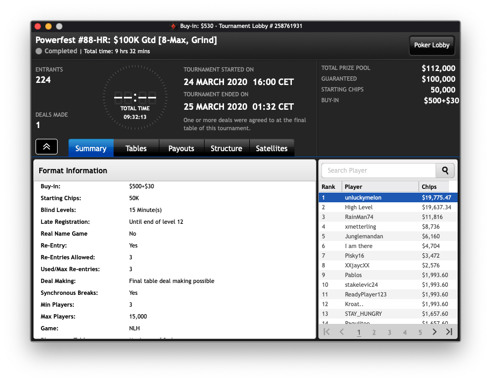The image size is (491, 382).
Task: View the Structure tab
Action: pyautogui.click(x=226, y=148)
